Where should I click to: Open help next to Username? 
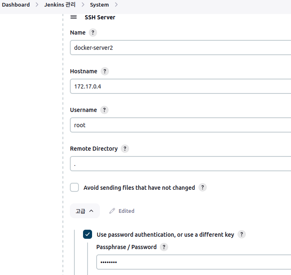104,110
